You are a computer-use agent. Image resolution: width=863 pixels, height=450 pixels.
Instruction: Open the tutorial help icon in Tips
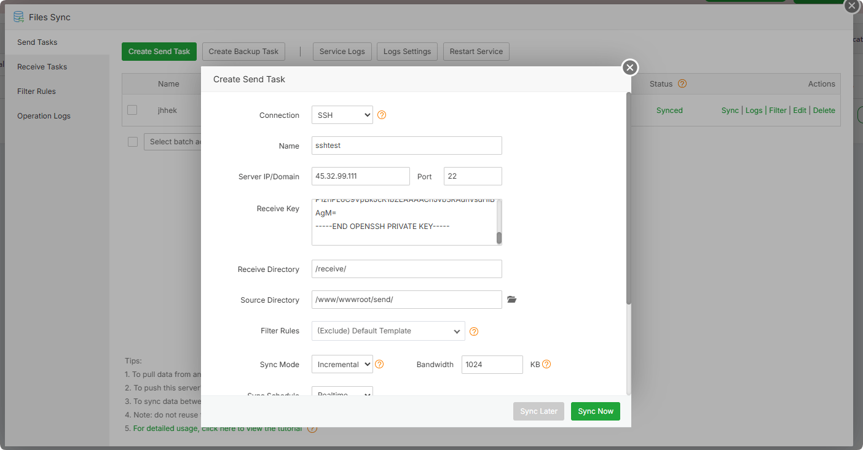[x=312, y=428]
